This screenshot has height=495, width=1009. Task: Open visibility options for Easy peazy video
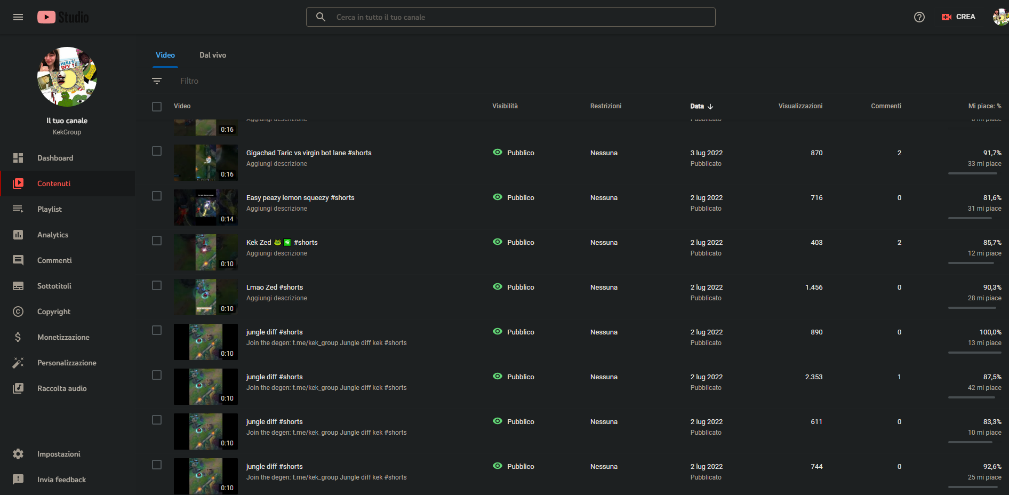tap(514, 197)
